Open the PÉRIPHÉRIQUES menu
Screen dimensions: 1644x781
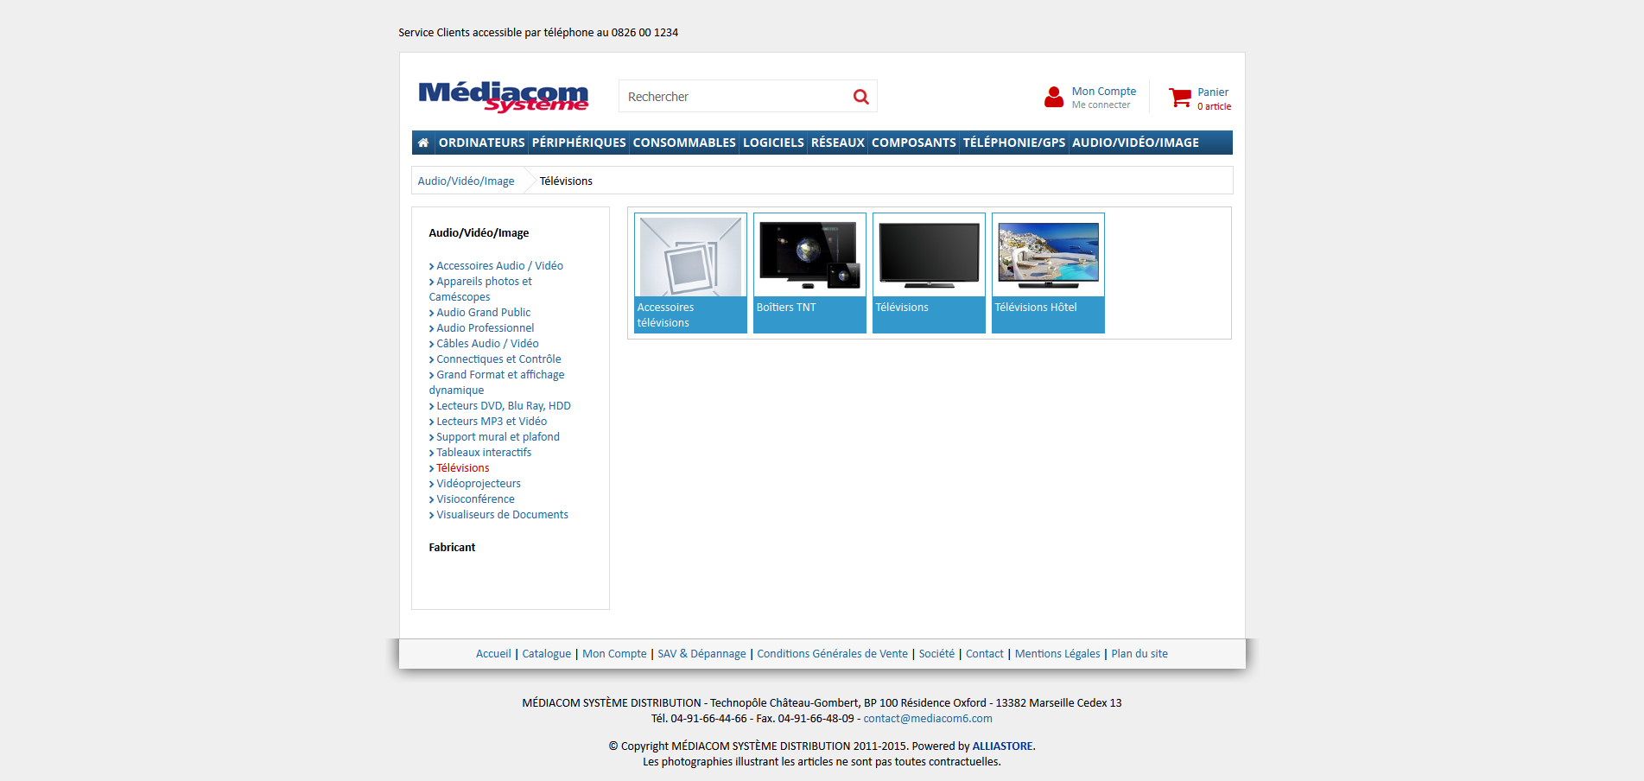click(x=579, y=143)
